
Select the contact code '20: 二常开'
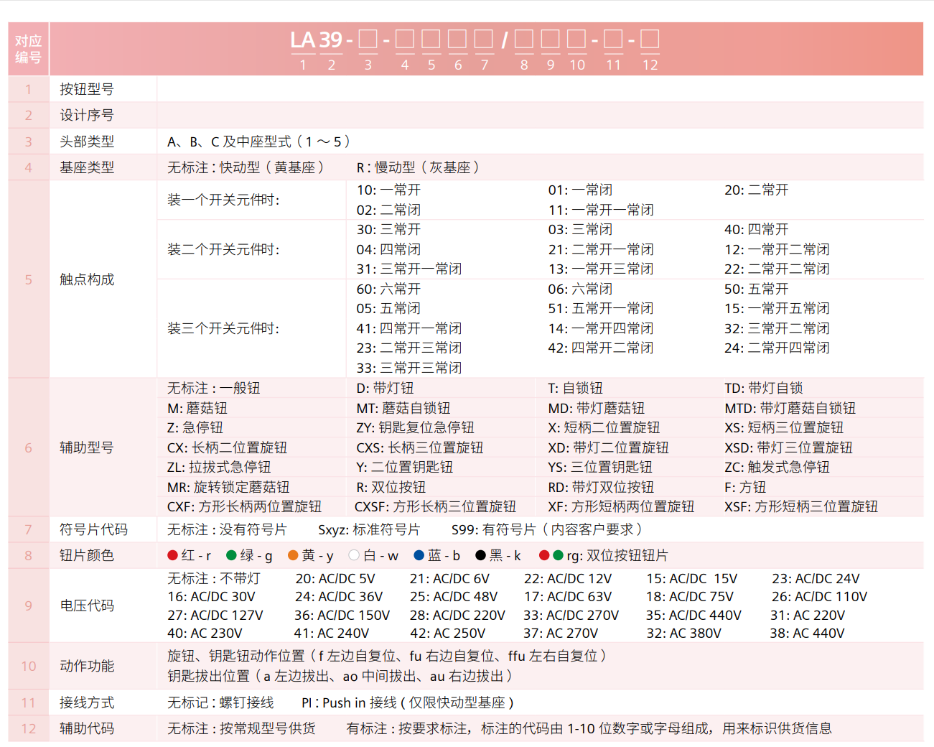tap(756, 190)
